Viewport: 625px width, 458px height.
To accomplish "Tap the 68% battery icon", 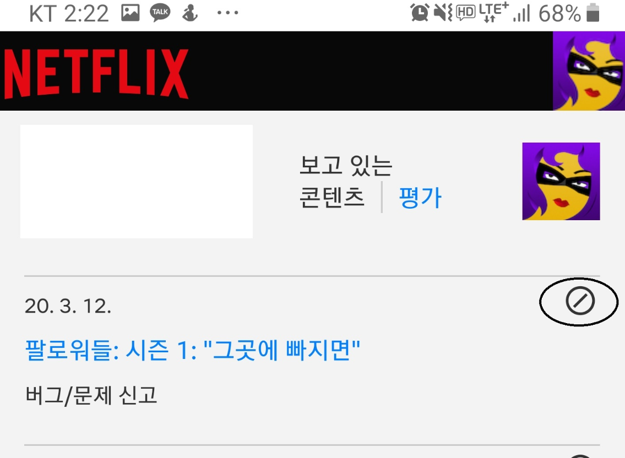I will [x=593, y=12].
